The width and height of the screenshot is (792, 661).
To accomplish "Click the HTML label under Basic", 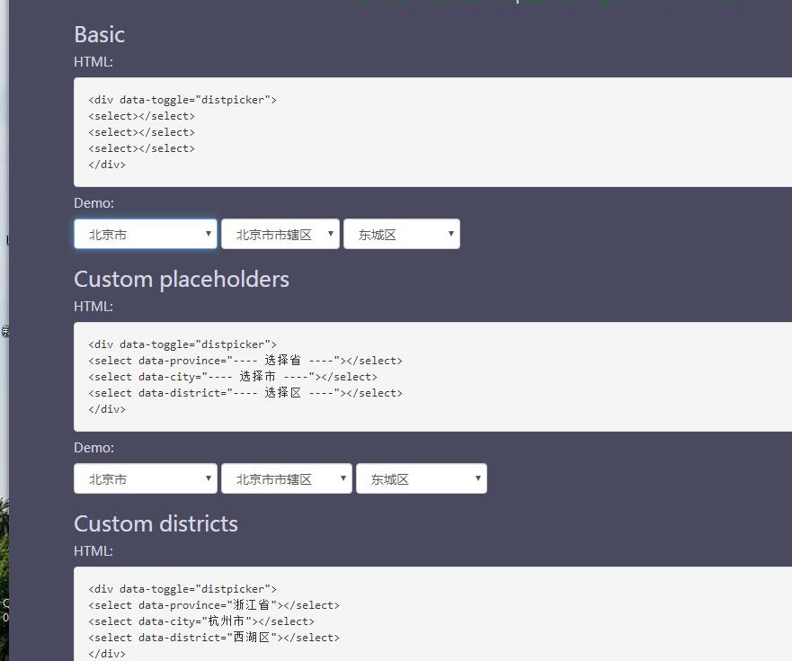I will pos(93,62).
